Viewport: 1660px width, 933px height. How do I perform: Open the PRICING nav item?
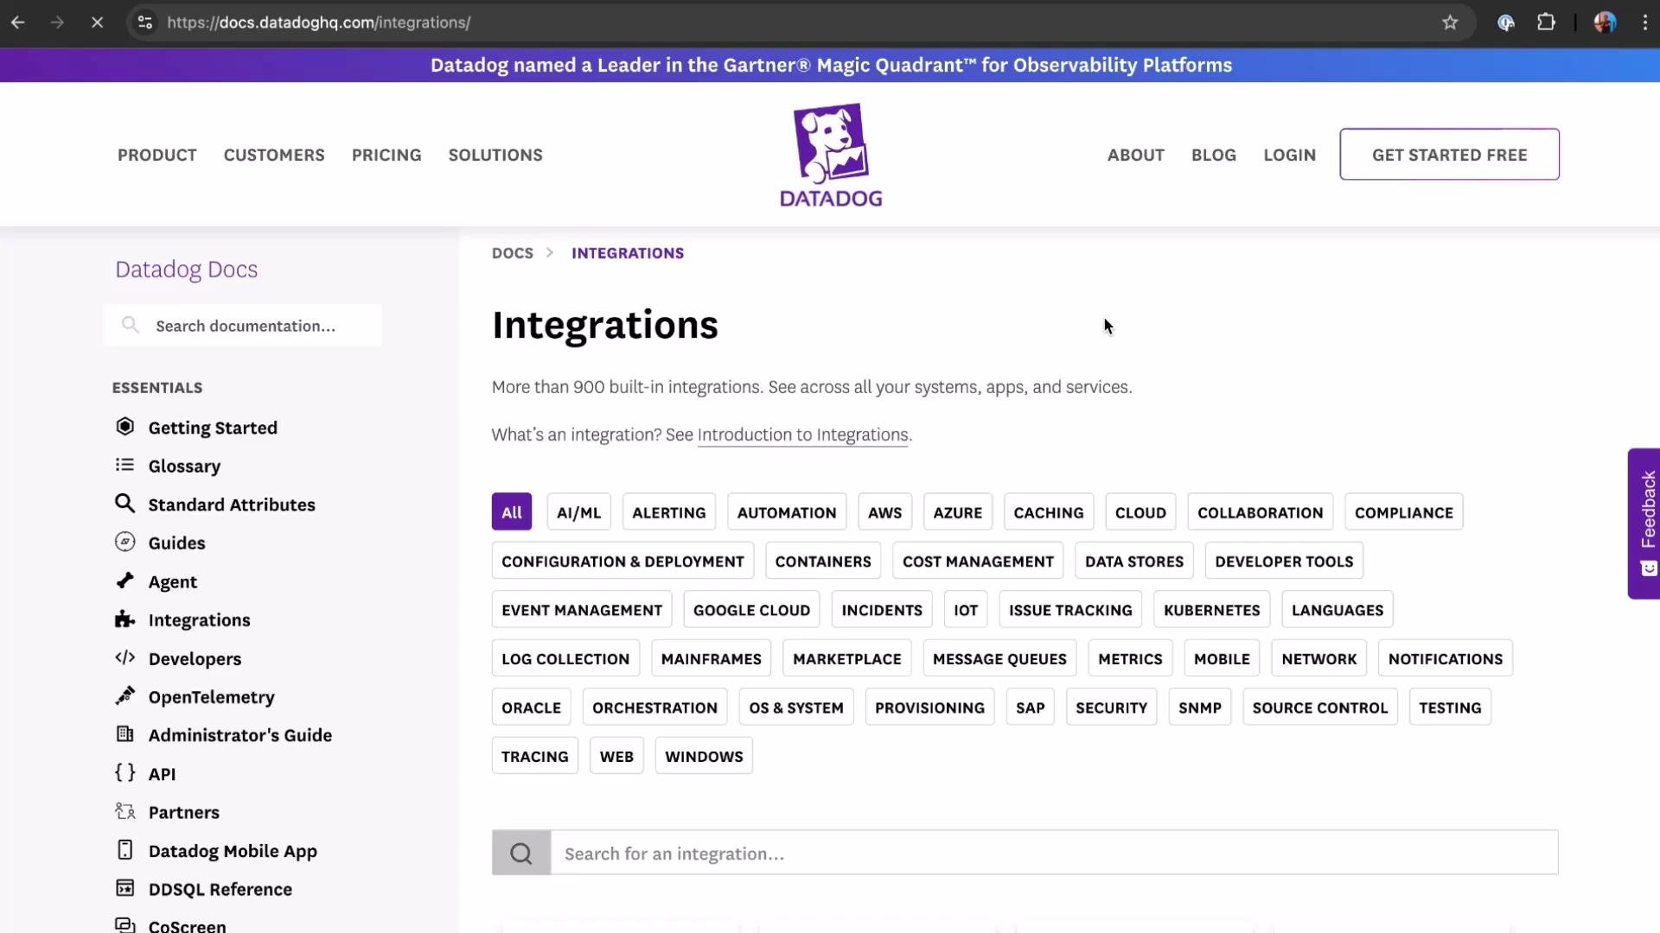point(386,155)
